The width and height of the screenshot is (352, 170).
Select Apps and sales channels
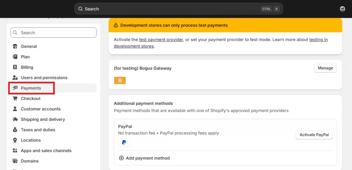pyautogui.click(x=46, y=151)
